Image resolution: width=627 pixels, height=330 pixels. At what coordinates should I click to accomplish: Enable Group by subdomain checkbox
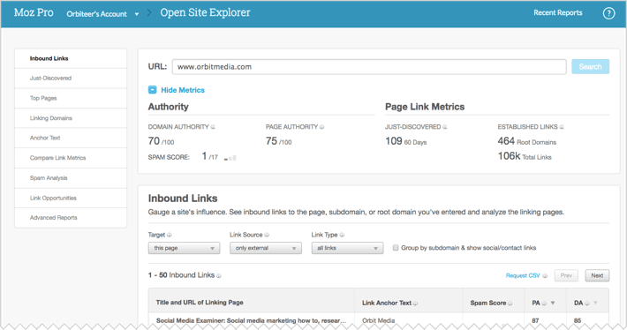tap(396, 248)
